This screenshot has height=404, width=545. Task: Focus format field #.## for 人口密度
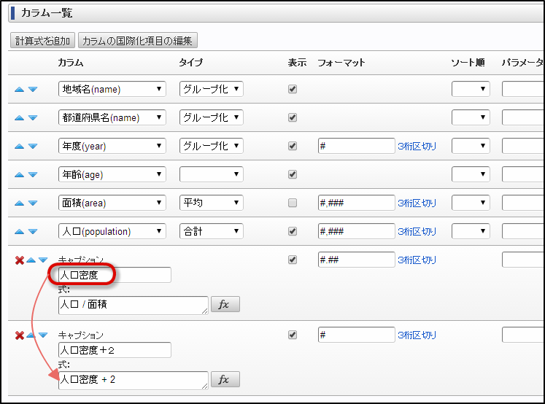click(356, 260)
